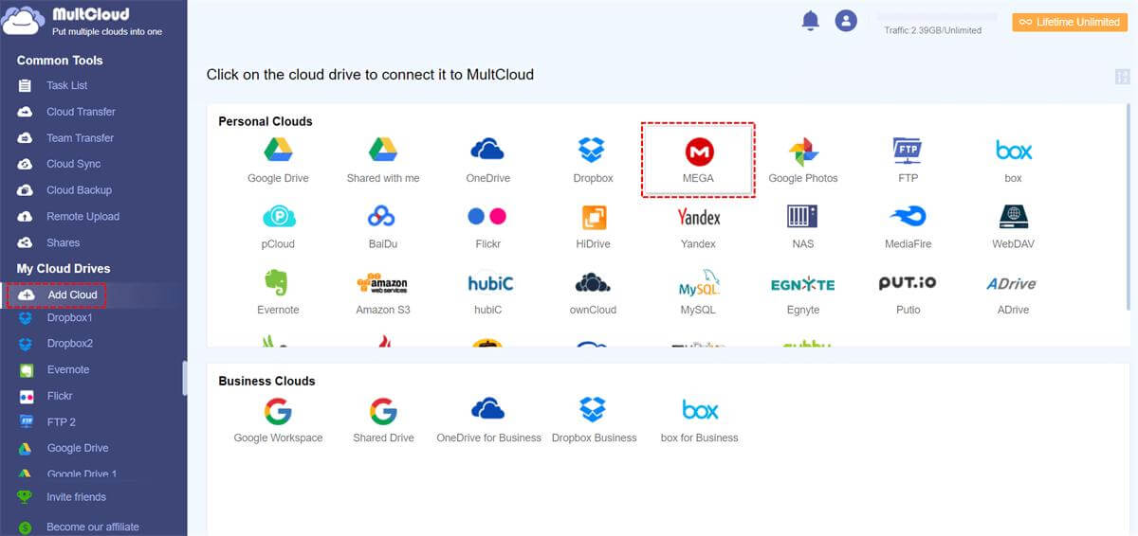Select the box personal cloud
This screenshot has width=1138, height=536.
tap(1013, 159)
